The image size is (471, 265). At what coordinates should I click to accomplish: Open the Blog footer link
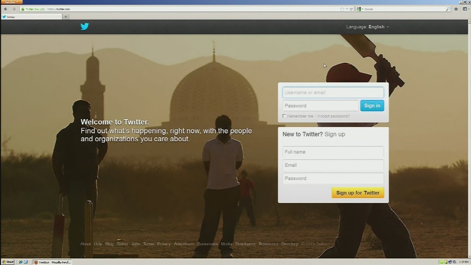(109, 244)
